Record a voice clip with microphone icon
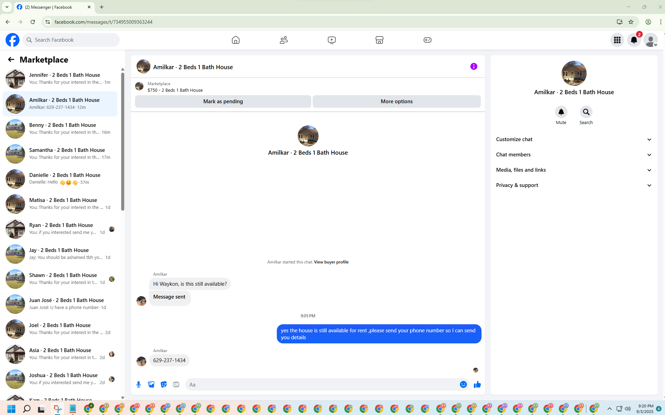This screenshot has width=665, height=415. 139,384
